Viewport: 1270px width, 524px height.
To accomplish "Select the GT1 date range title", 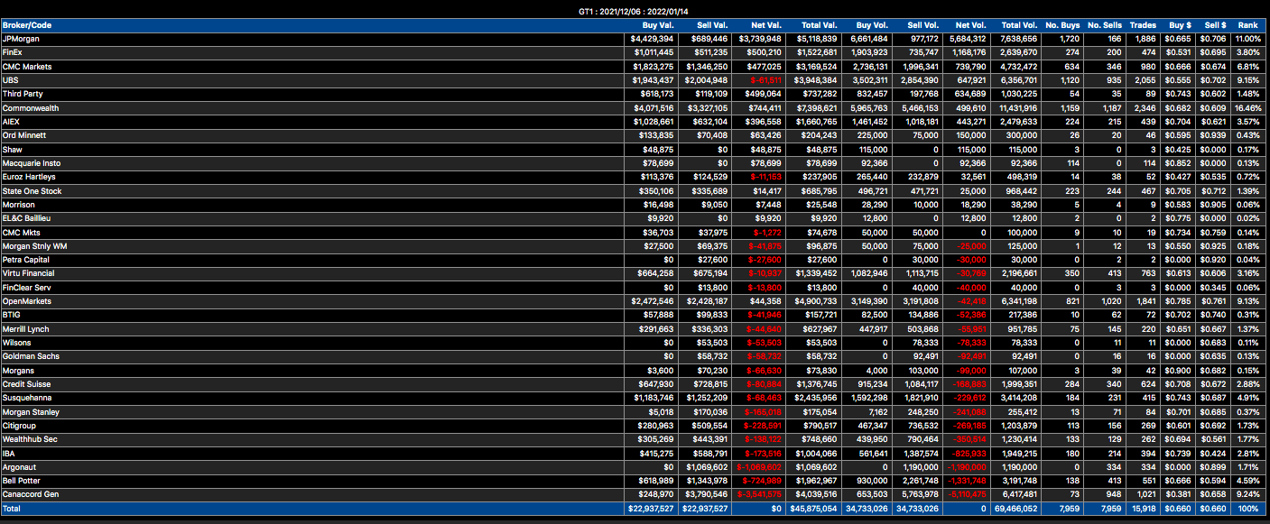I will click(x=635, y=10).
